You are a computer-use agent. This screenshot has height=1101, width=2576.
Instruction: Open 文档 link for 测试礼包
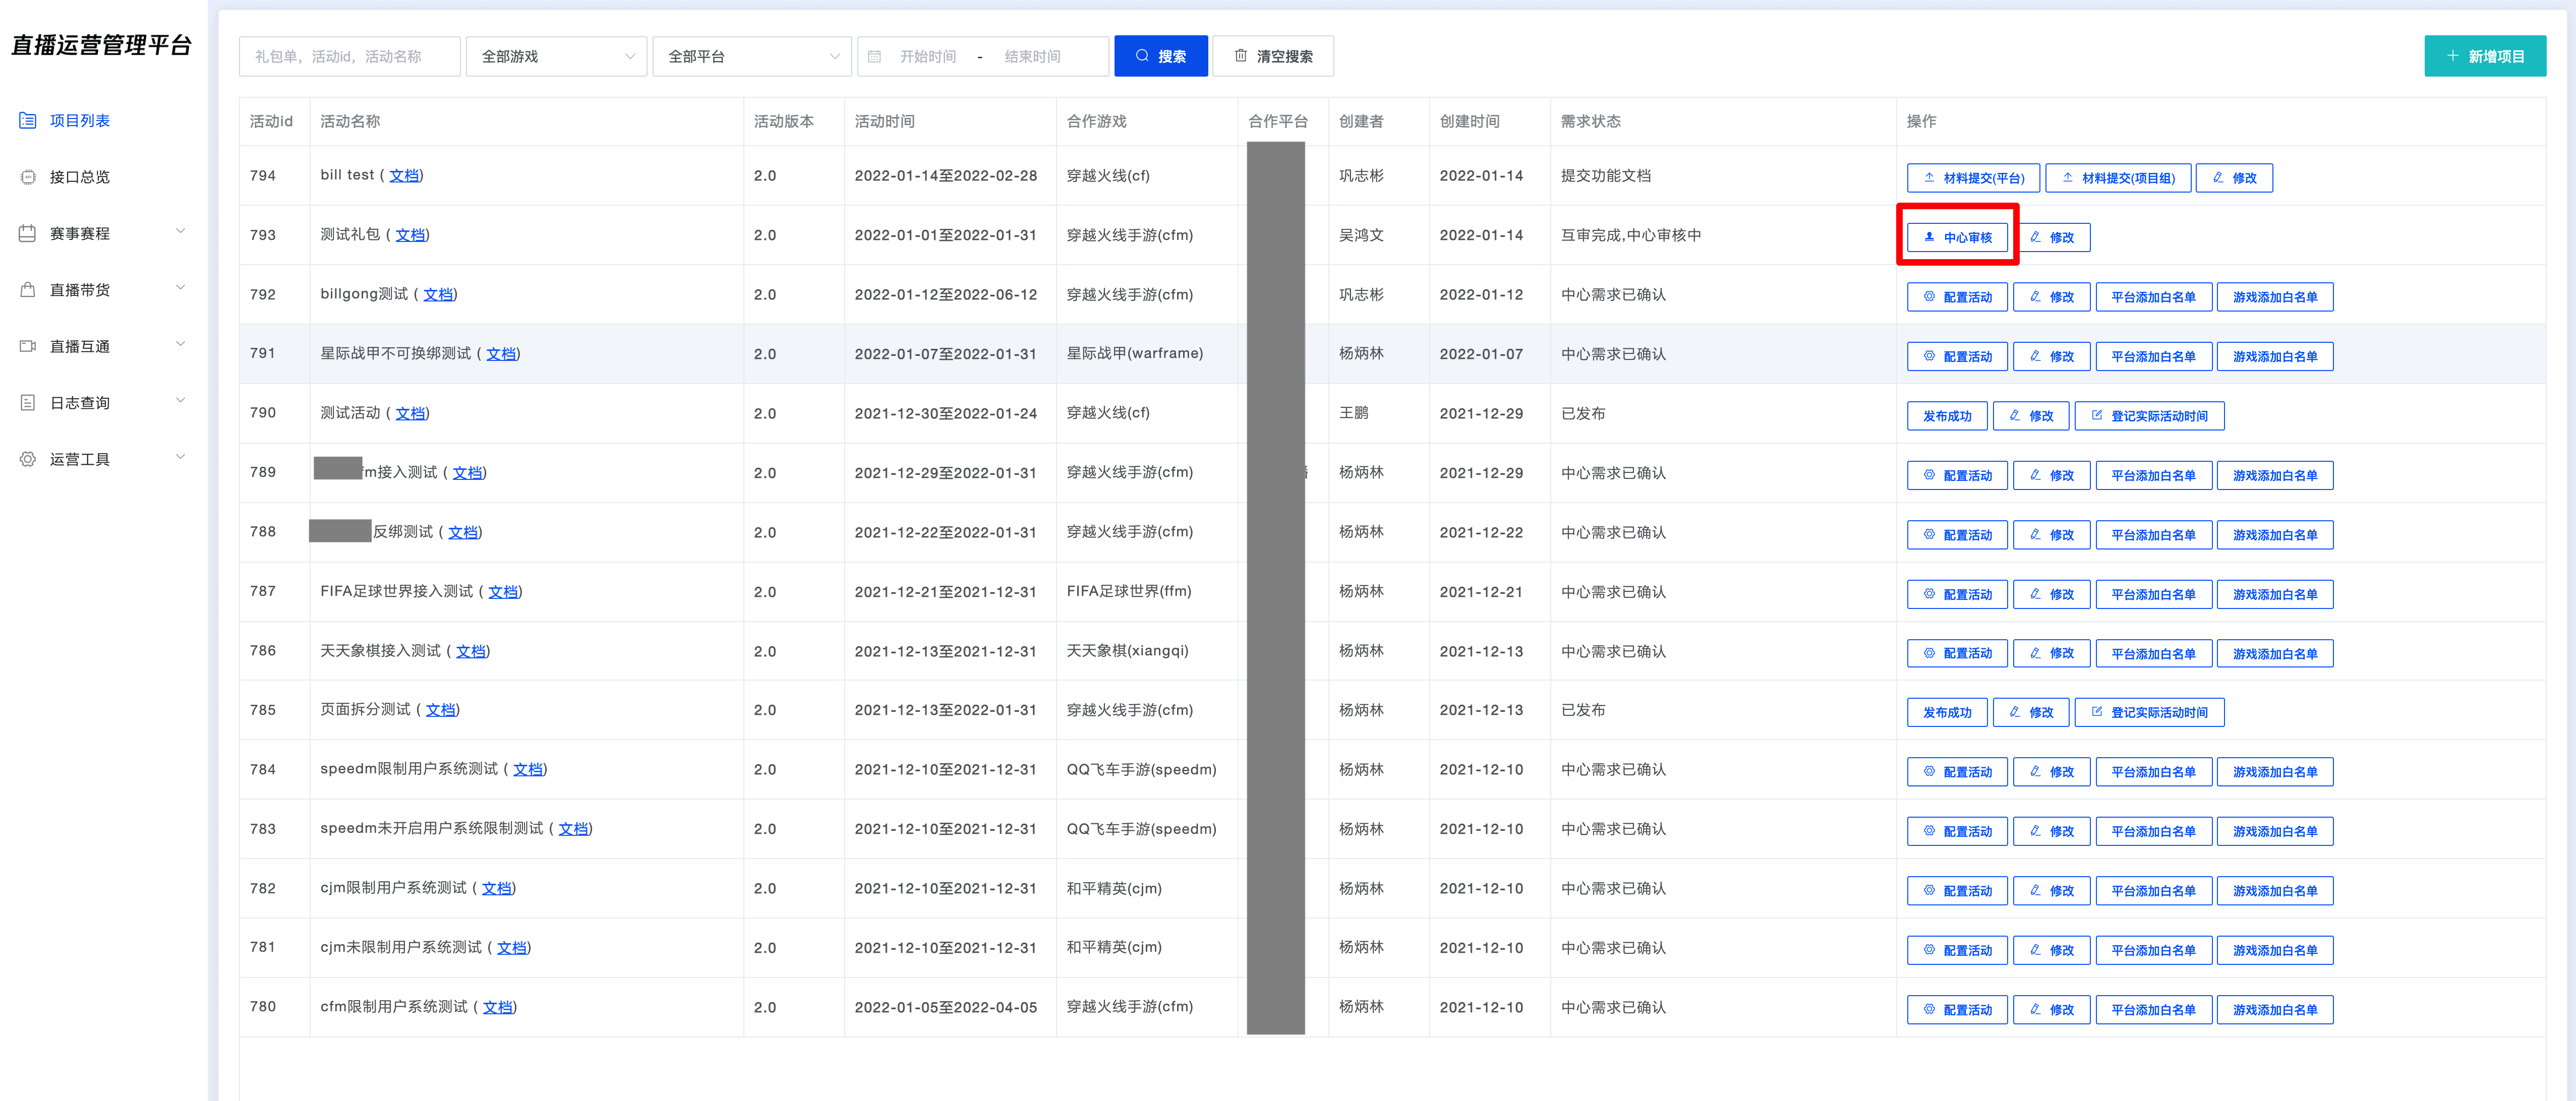tap(410, 235)
